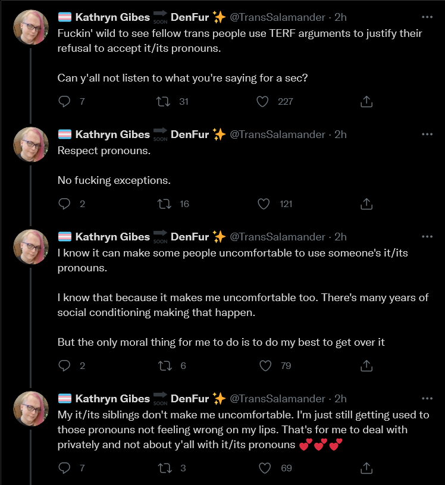Open more menu on 'Respect pronouns' tweet

point(427,134)
